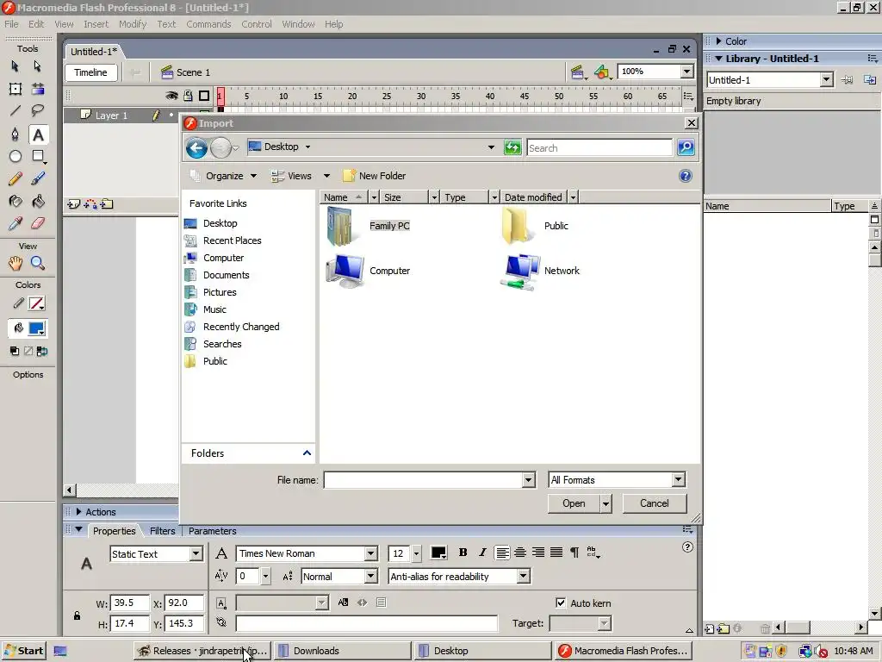Viewport: 882px width, 662px height.
Task: Open the stroke color swatch in Tools
Action: click(x=36, y=303)
